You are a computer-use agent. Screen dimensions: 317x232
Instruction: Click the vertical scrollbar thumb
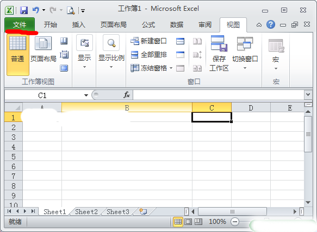(x=308, y=134)
